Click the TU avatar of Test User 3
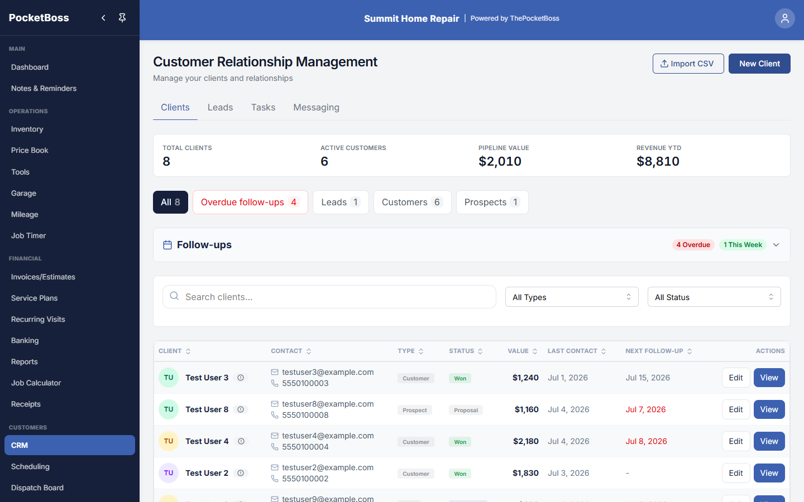 pyautogui.click(x=169, y=378)
